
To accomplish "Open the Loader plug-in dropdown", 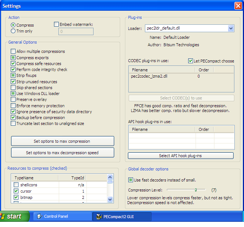I will [231, 28].
